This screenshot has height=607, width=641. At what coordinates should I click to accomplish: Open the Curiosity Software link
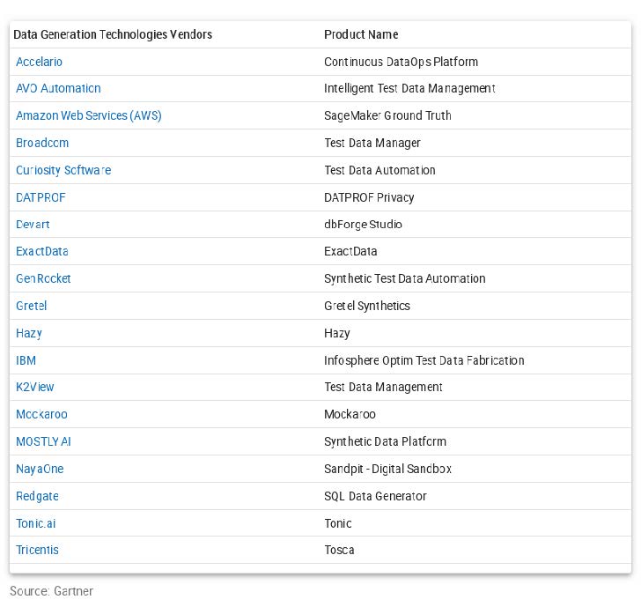coord(63,170)
